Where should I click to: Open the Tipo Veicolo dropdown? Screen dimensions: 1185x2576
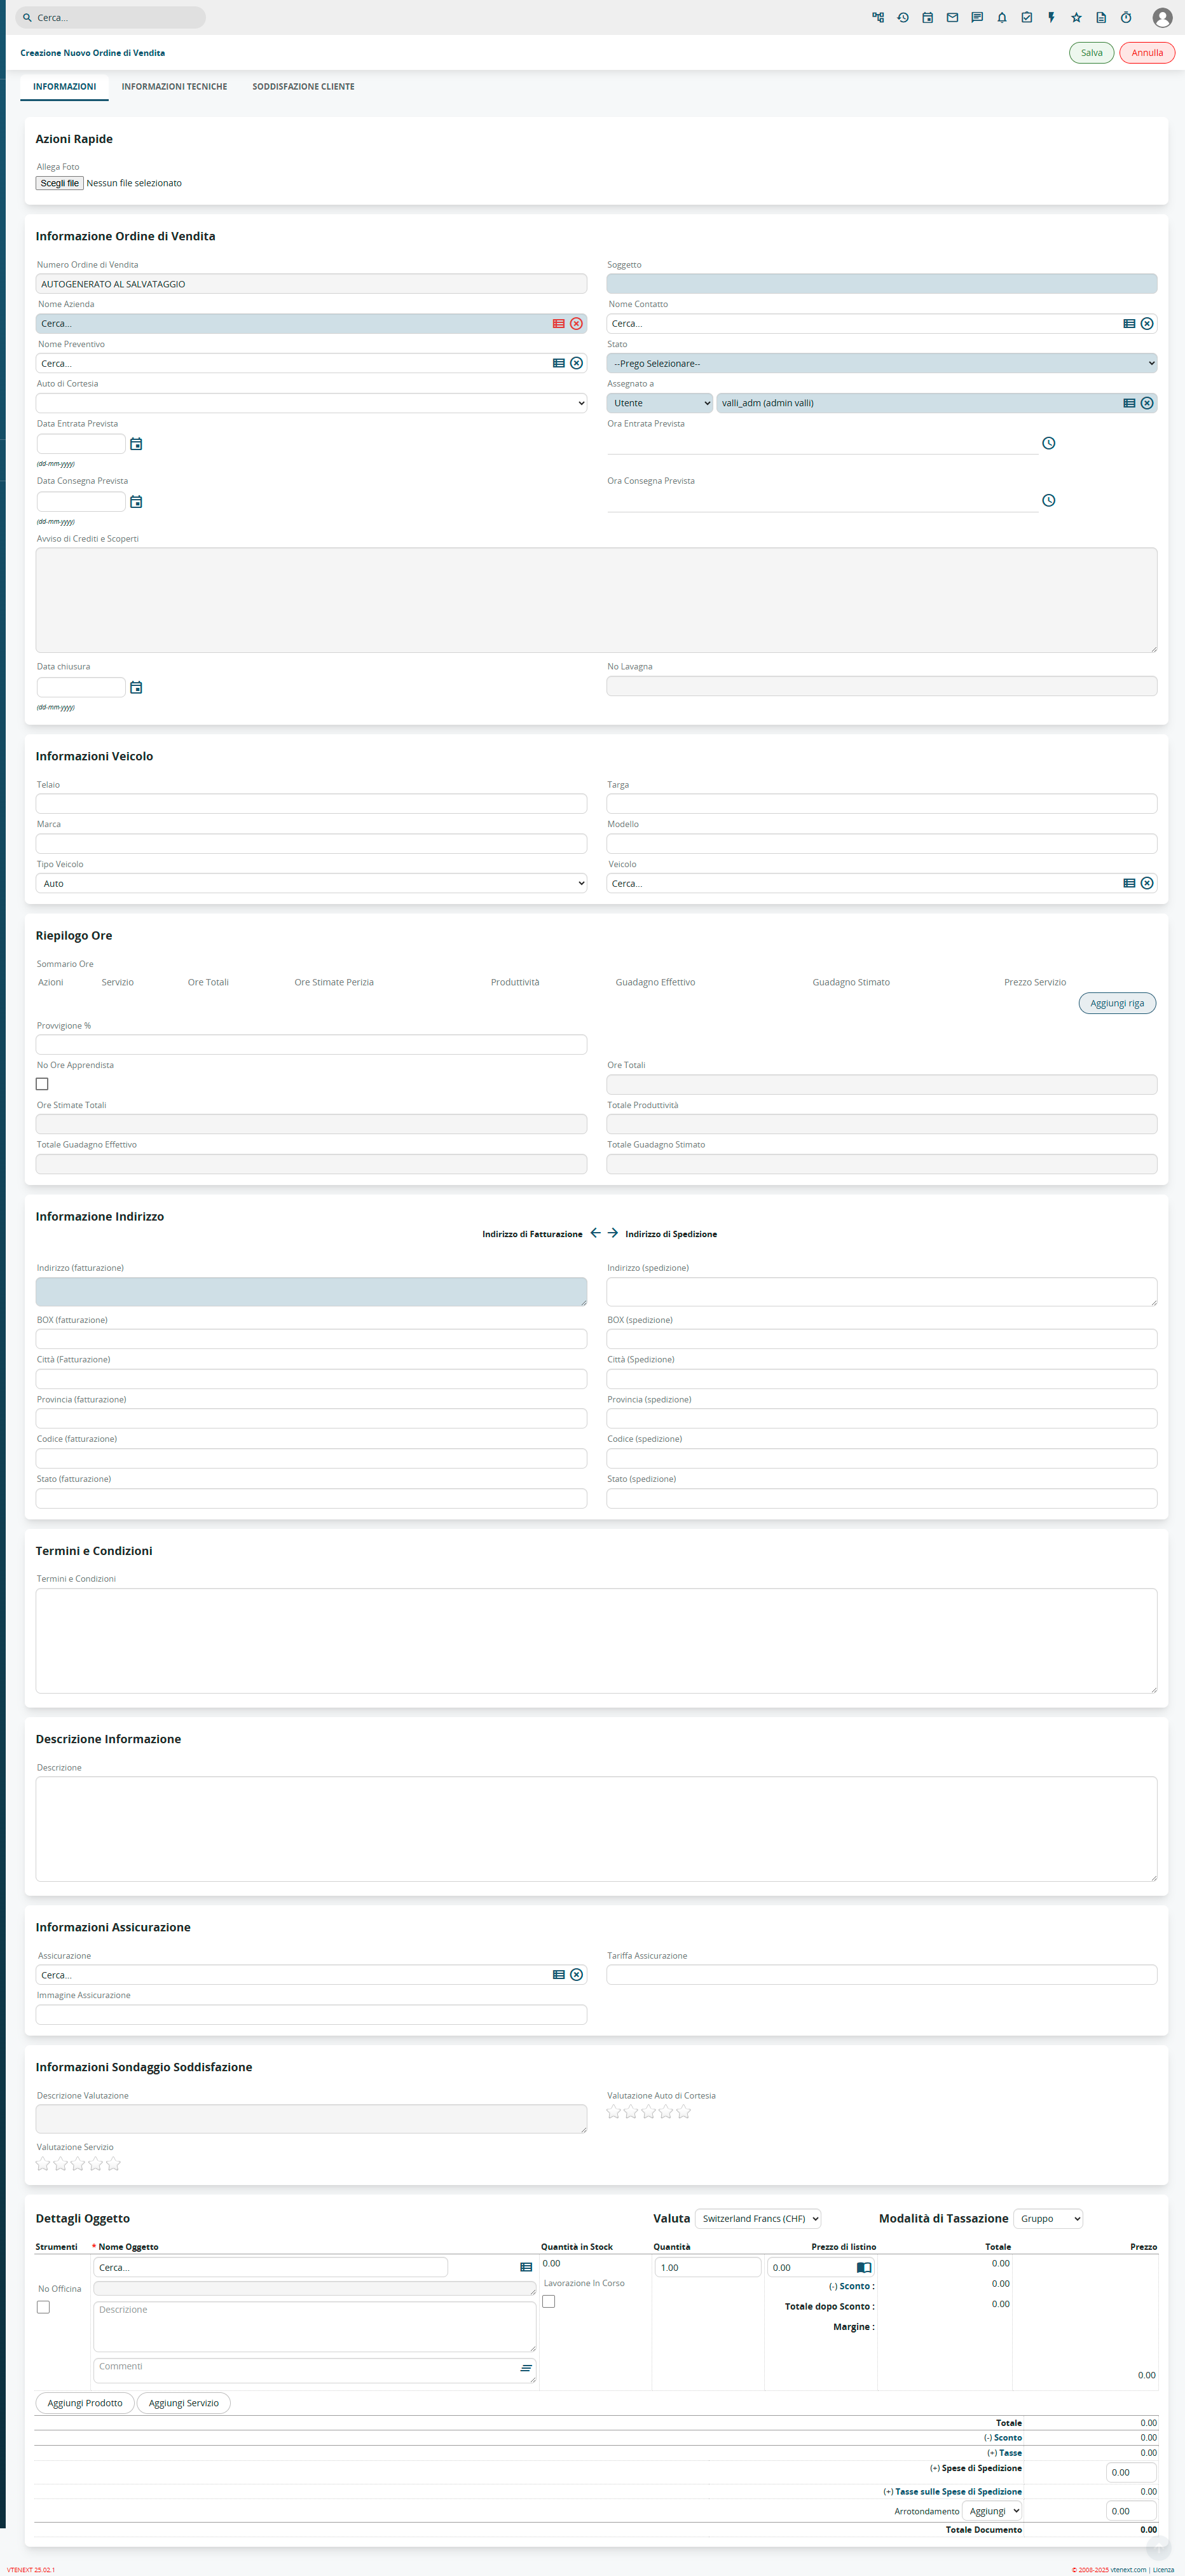tap(311, 884)
